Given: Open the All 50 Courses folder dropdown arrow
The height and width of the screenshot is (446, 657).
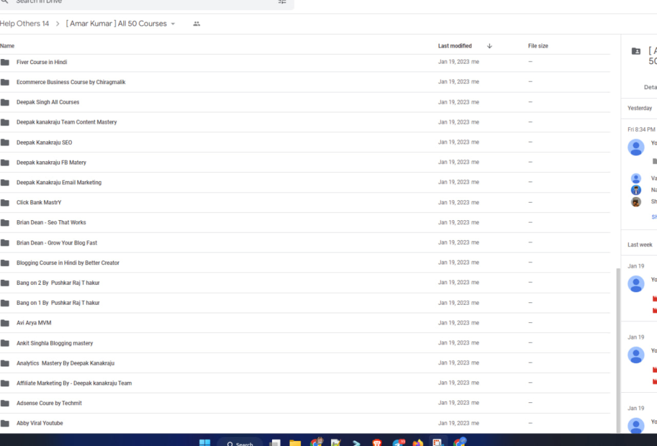Looking at the screenshot, I should click(173, 24).
